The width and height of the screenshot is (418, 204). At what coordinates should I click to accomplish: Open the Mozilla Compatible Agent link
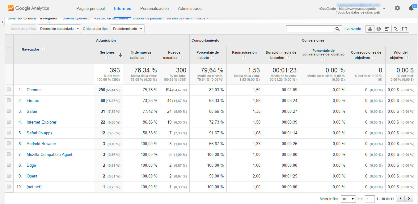point(49,155)
